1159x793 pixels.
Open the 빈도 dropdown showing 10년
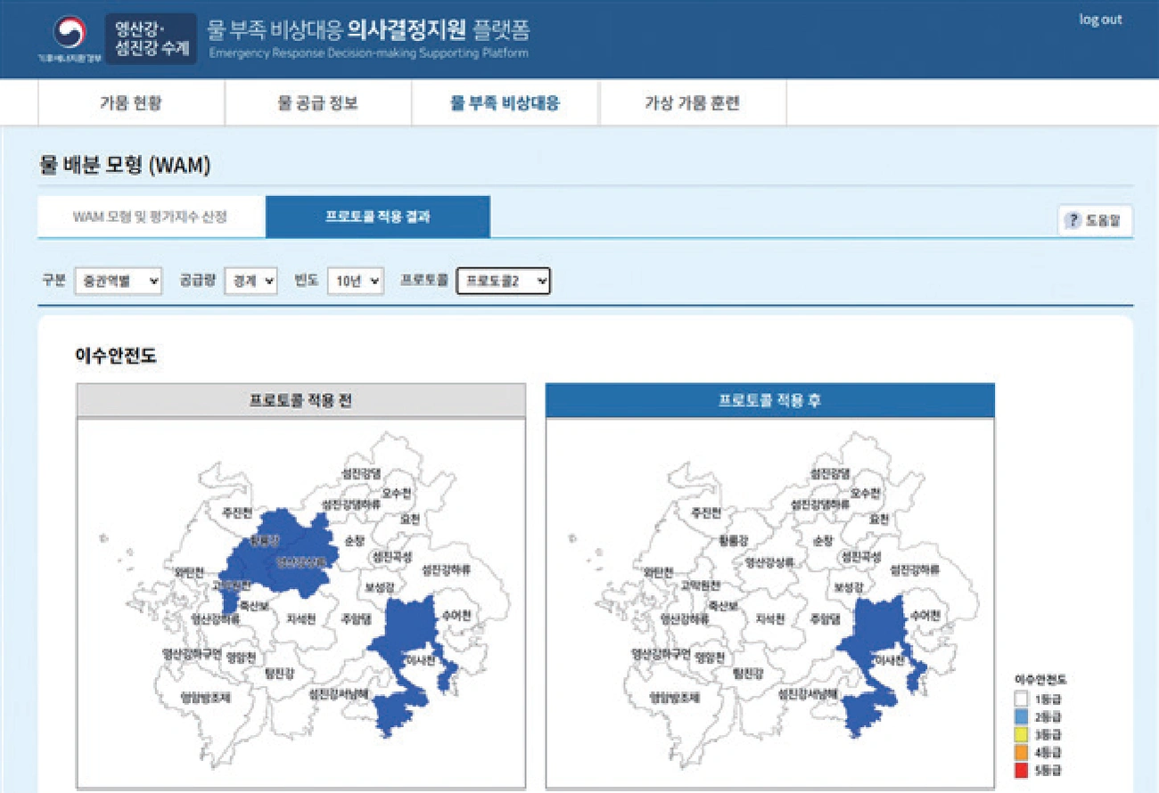(x=356, y=281)
